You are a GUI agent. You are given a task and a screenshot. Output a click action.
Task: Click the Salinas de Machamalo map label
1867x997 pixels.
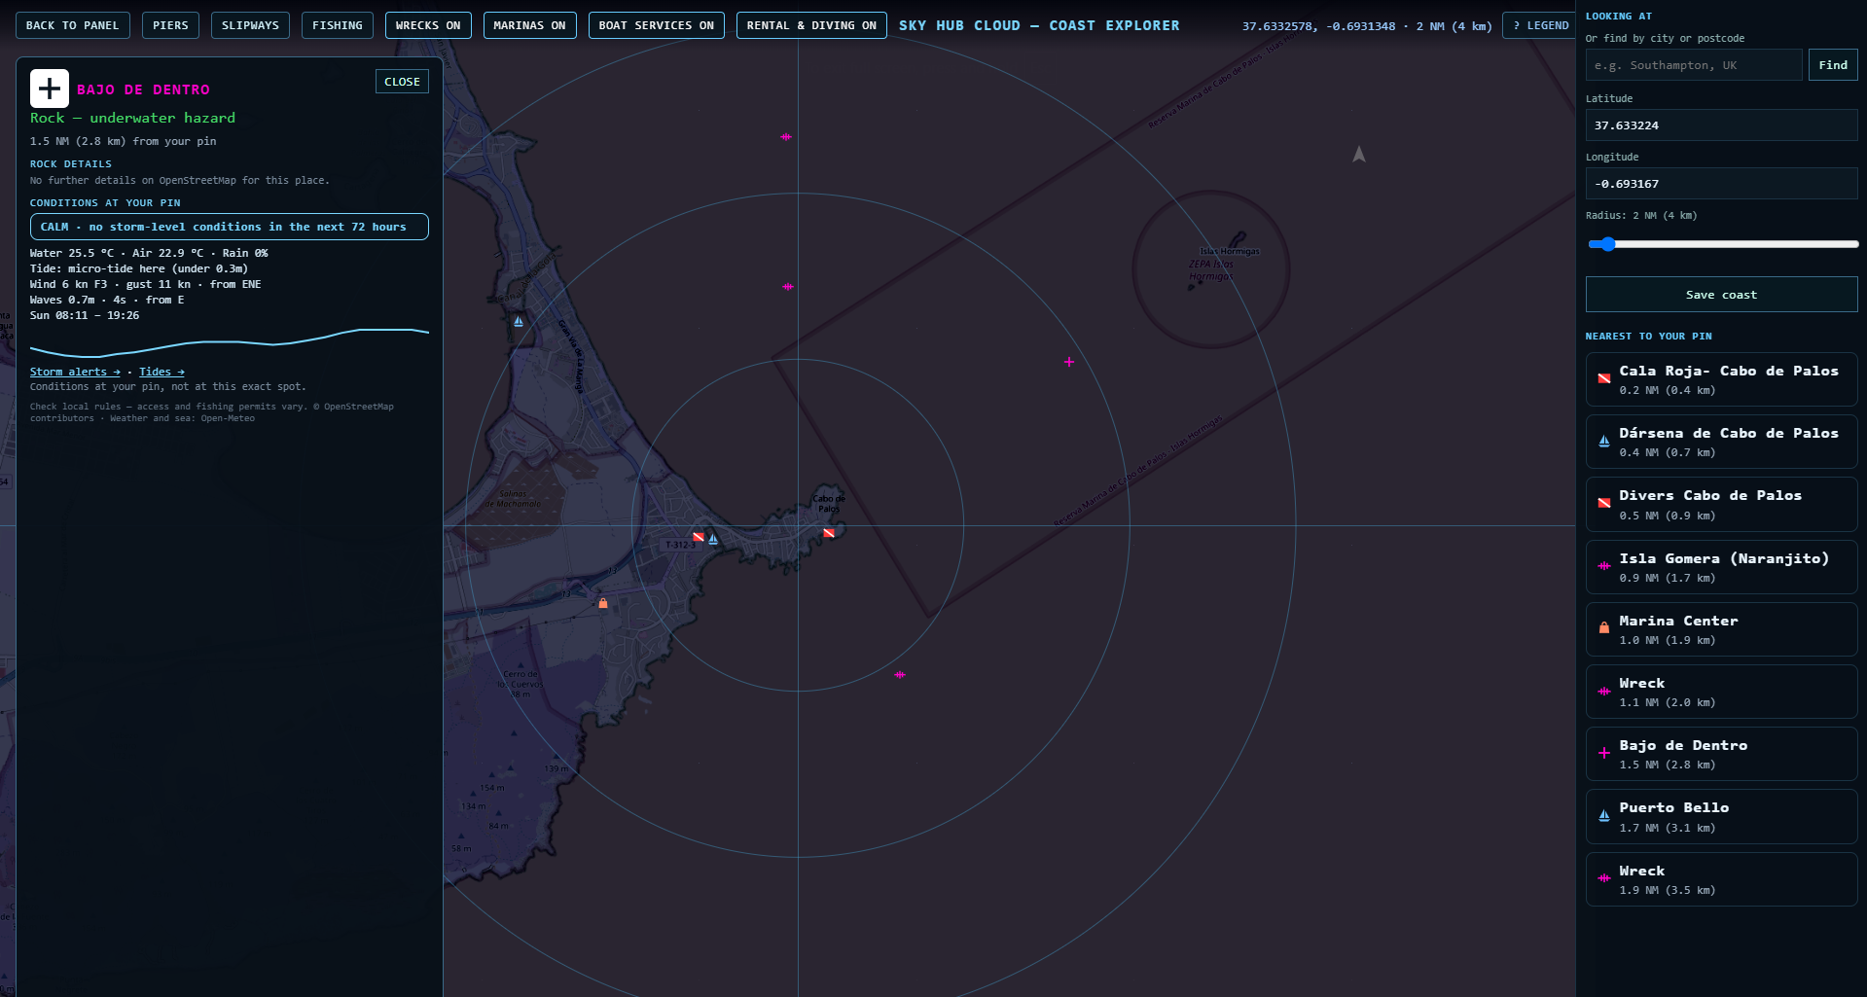(x=513, y=499)
